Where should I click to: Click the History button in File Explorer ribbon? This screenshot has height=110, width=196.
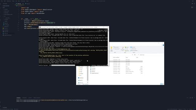coord(127,51)
